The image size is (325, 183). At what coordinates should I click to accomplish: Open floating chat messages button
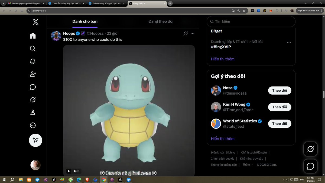[x=310, y=166]
